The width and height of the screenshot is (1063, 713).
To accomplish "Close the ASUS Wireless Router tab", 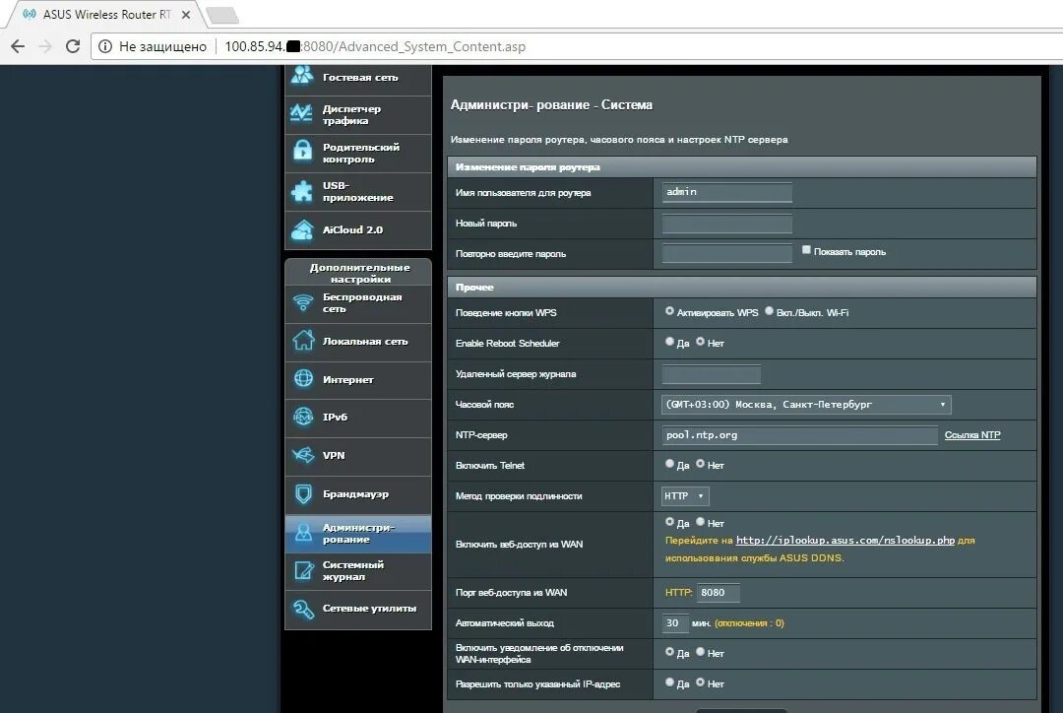I will pos(186,14).
